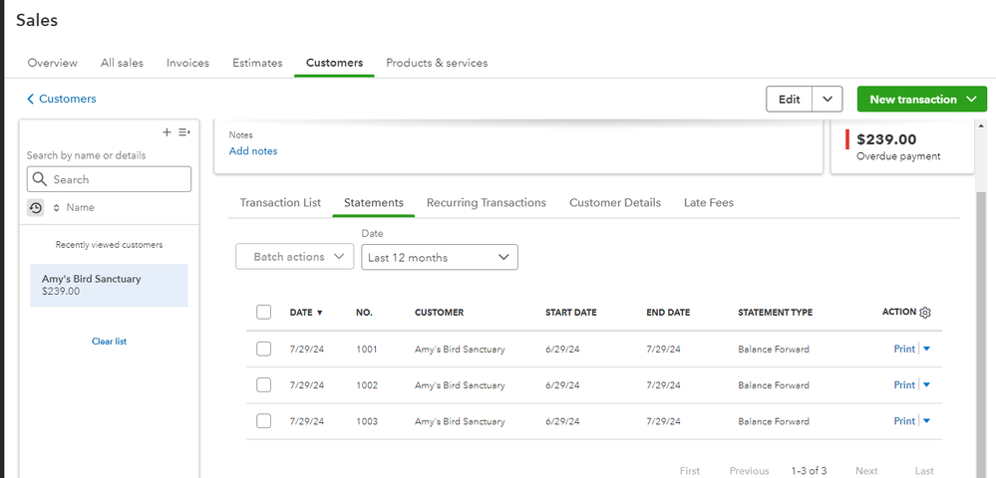This screenshot has height=478, width=996.
Task: Check the box for statement 1002
Action: point(263,384)
